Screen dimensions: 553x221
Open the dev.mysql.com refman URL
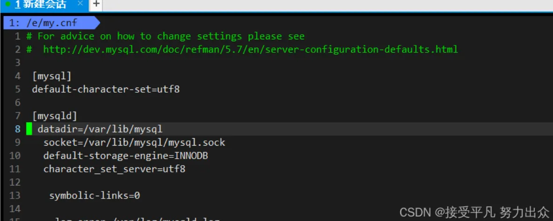250,49
